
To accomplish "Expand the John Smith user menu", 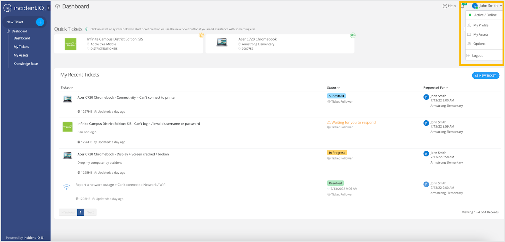I will coord(488,6).
